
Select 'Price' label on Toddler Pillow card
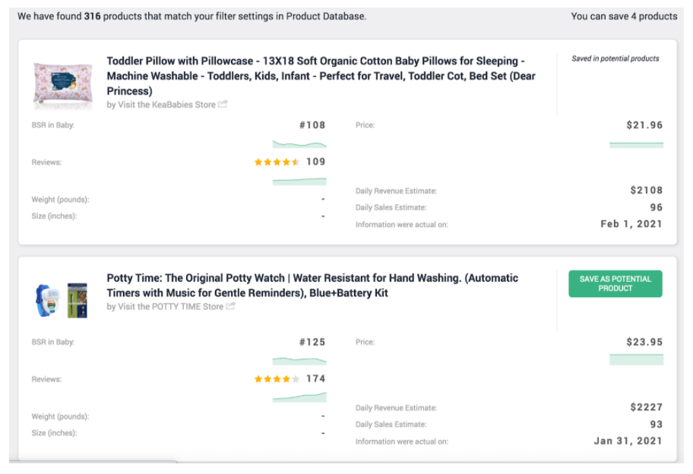[x=365, y=125]
